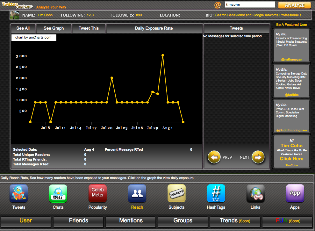Image resolution: width=315 pixels, height=231 pixels.
Task: Open the purple Apps icon
Action: 295,194
